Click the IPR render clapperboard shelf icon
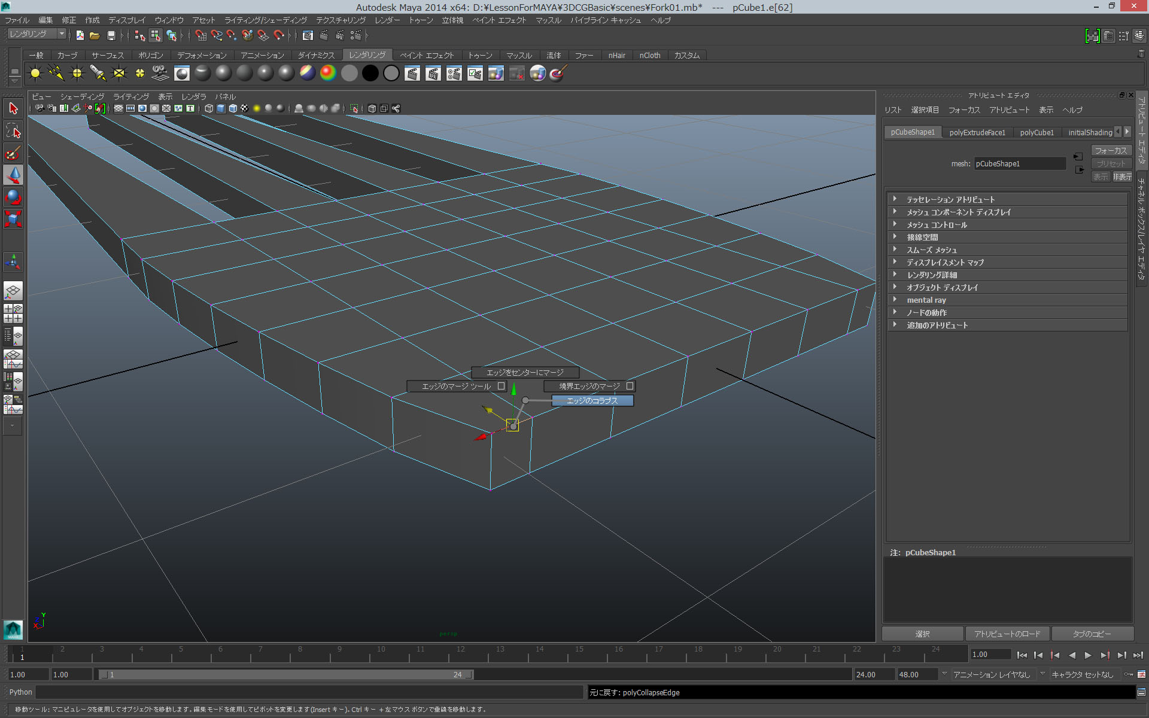The width and height of the screenshot is (1149, 718). click(433, 73)
